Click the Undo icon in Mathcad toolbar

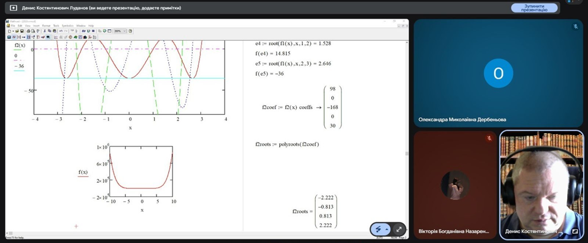(x=61, y=31)
